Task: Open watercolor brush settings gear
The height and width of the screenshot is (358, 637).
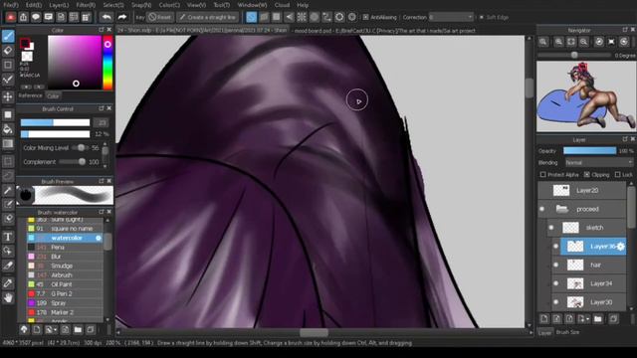Action: [99, 238]
